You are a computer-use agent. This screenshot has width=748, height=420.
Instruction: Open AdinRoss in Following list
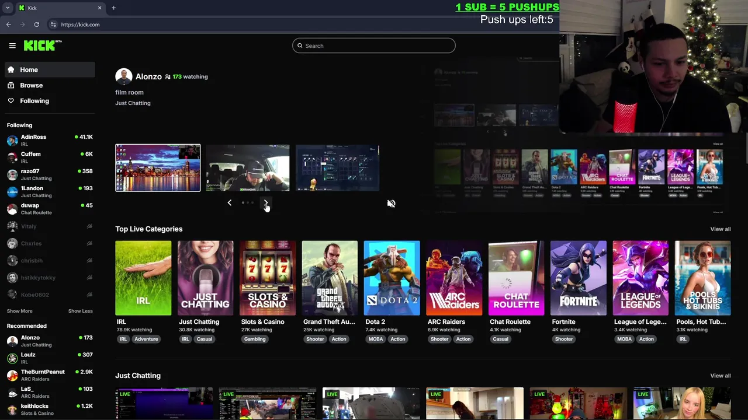coord(50,140)
